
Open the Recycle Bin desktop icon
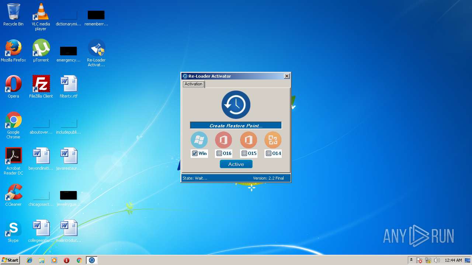[13, 15]
